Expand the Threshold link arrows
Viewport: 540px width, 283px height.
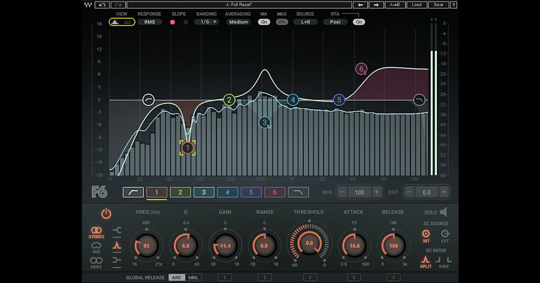click(310, 278)
